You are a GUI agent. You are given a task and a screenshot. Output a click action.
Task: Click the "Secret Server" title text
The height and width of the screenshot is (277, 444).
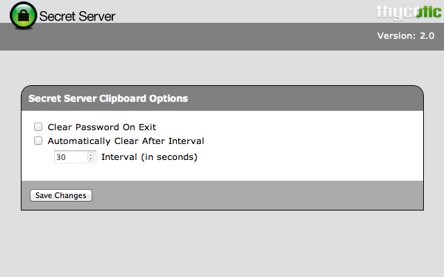(x=77, y=16)
